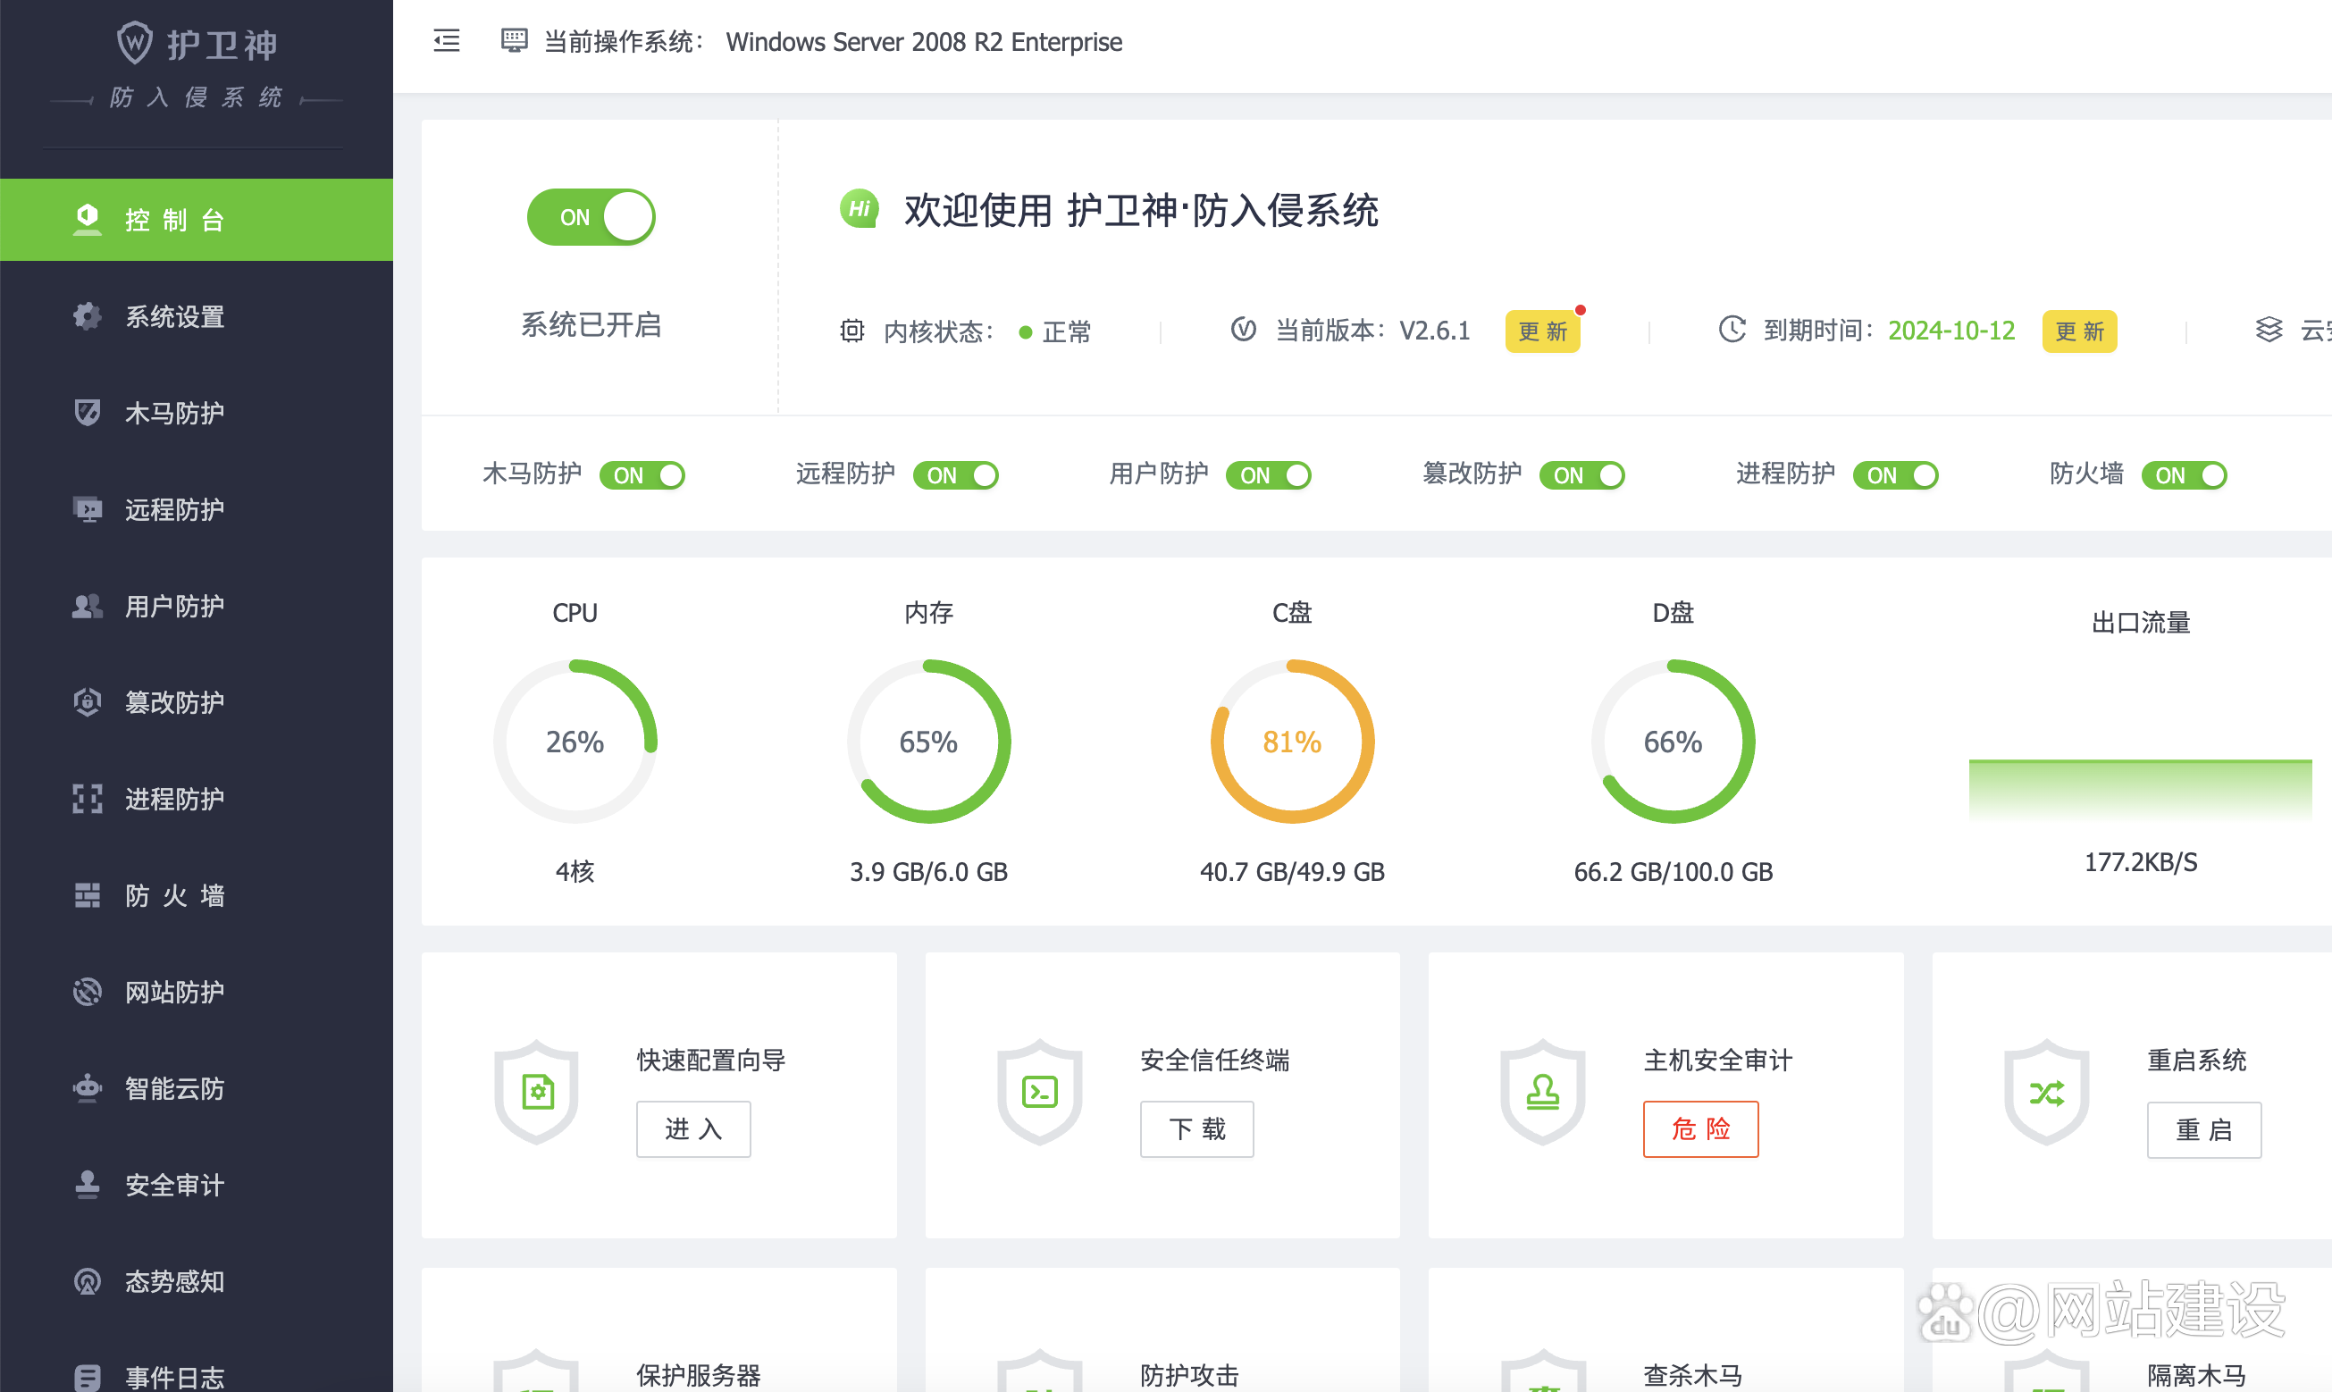Toggle the 用户防护 ON switch
The height and width of the screenshot is (1392, 2332).
[1268, 474]
